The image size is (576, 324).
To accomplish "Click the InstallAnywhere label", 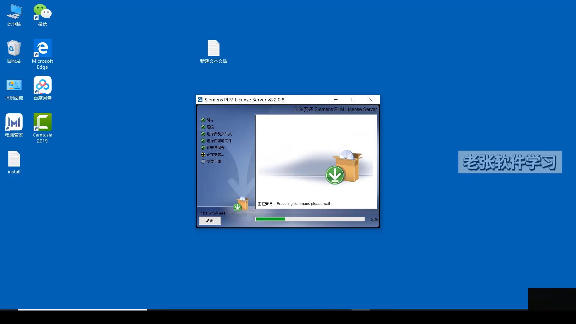I will coord(212,213).
